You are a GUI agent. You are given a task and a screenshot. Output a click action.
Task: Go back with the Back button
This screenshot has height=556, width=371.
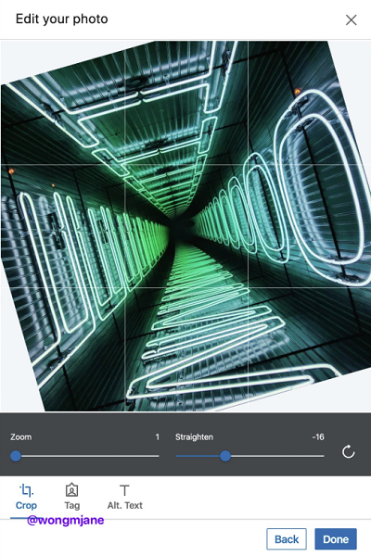[287, 539]
